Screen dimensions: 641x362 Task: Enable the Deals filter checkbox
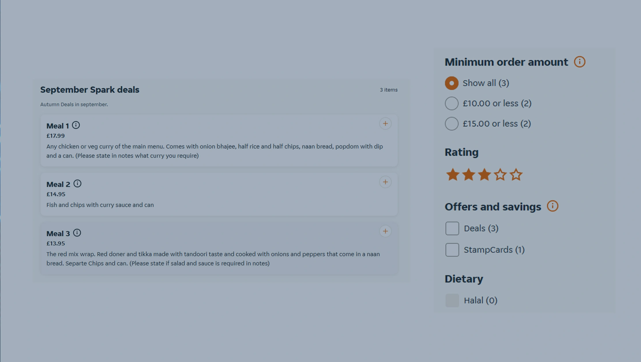[x=452, y=228]
